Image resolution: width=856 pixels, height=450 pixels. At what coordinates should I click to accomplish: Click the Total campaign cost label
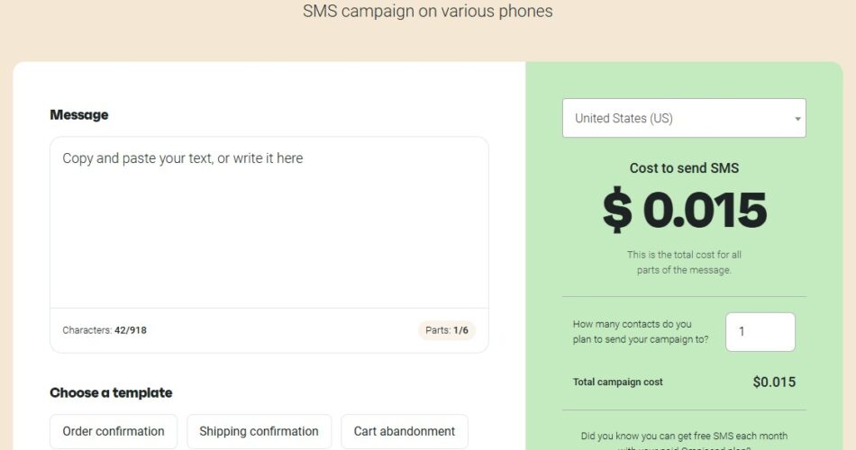tap(617, 382)
